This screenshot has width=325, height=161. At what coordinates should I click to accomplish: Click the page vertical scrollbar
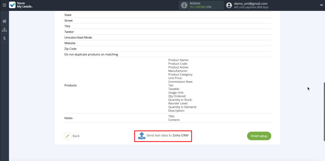324,112
